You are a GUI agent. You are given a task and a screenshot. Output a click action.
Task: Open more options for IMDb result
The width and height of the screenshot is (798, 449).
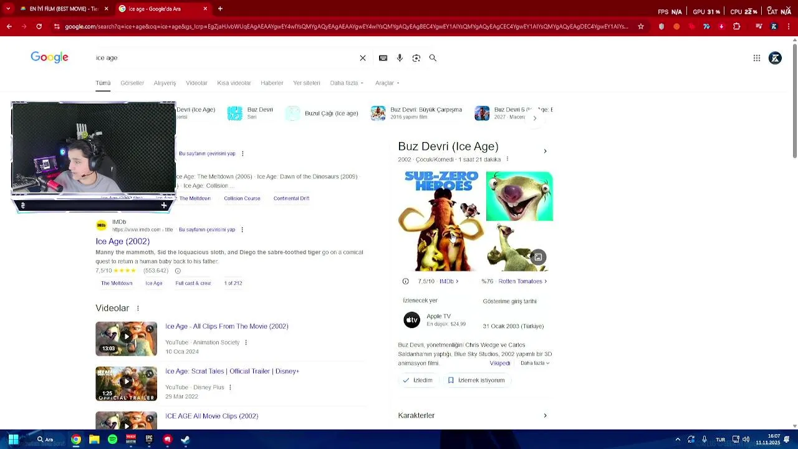[x=242, y=229]
